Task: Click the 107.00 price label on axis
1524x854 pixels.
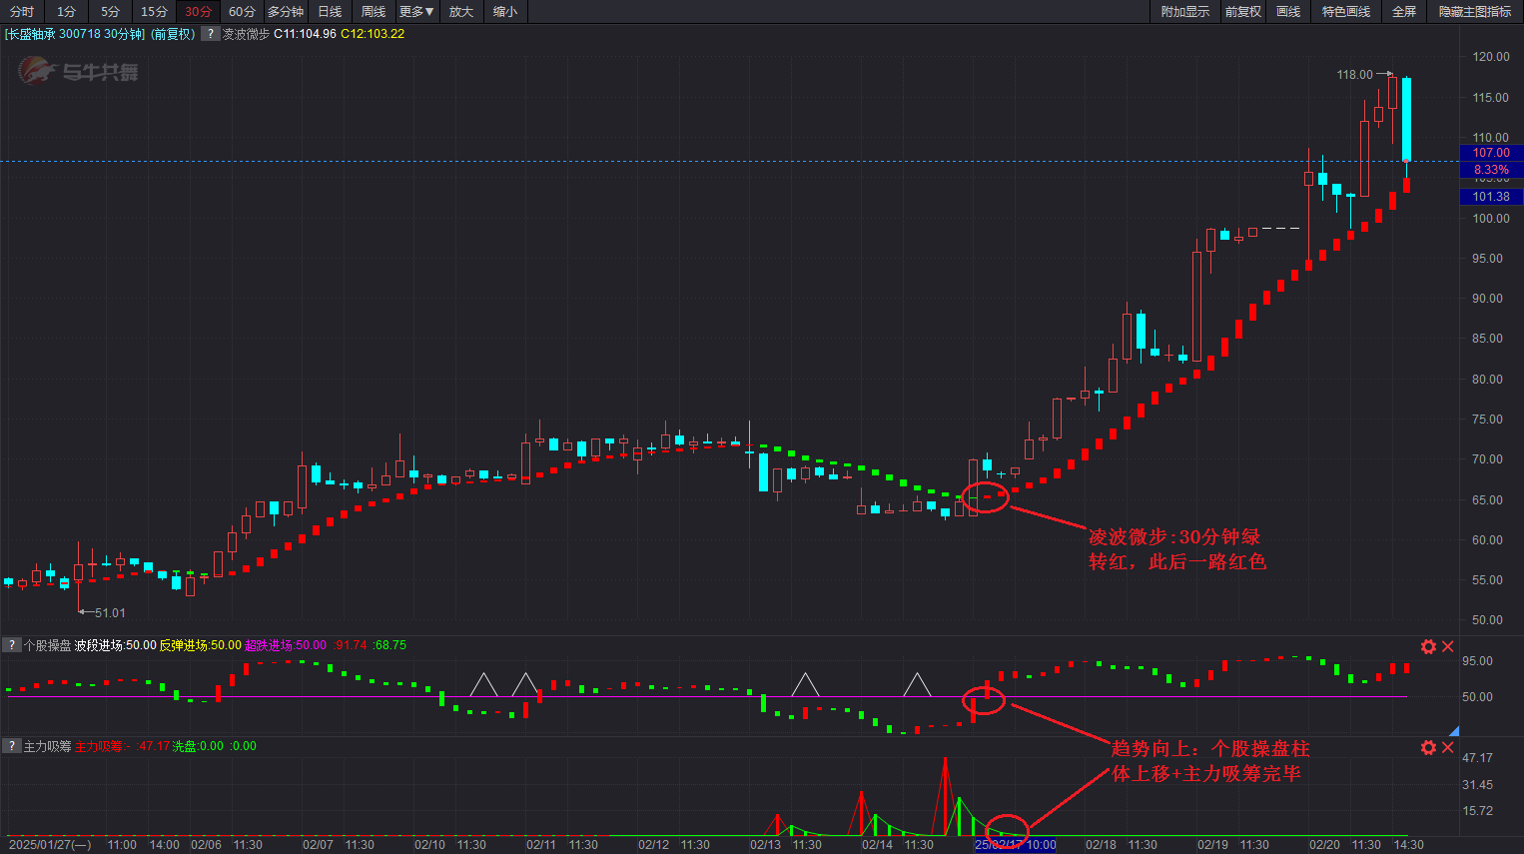Action: tap(1491, 153)
